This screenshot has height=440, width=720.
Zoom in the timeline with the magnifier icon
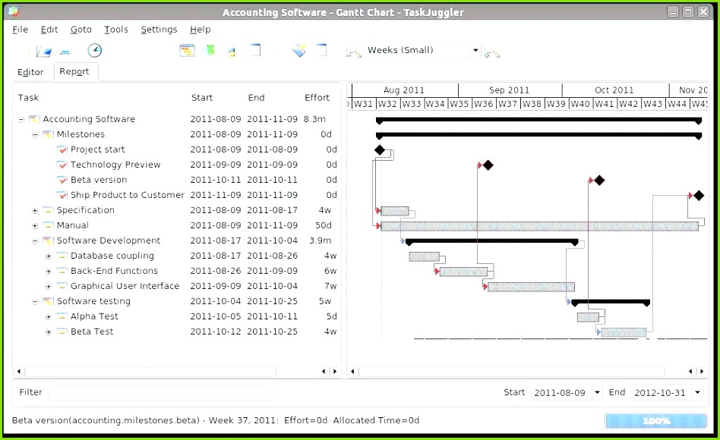[x=352, y=53]
